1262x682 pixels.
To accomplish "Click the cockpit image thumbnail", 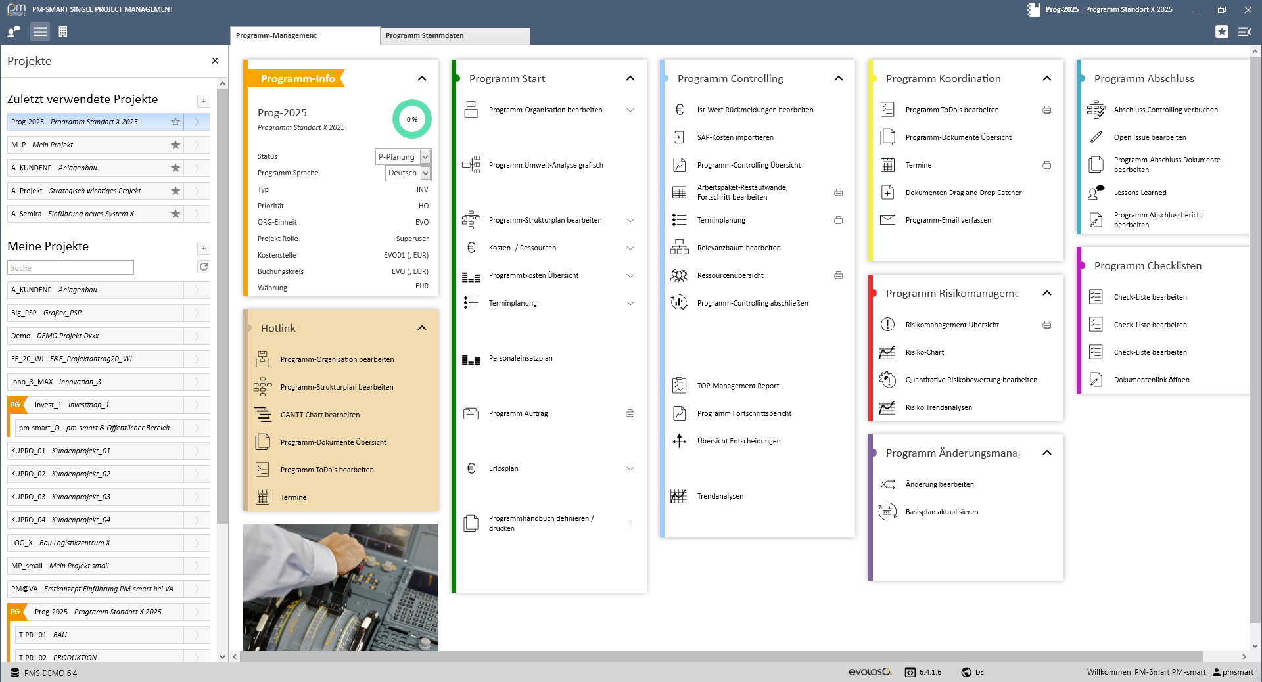I will click(x=340, y=587).
